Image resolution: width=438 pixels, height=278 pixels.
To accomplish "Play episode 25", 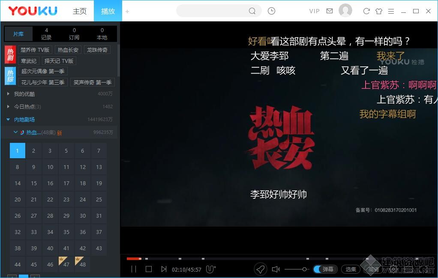I will pyautogui.click(x=99, y=199).
